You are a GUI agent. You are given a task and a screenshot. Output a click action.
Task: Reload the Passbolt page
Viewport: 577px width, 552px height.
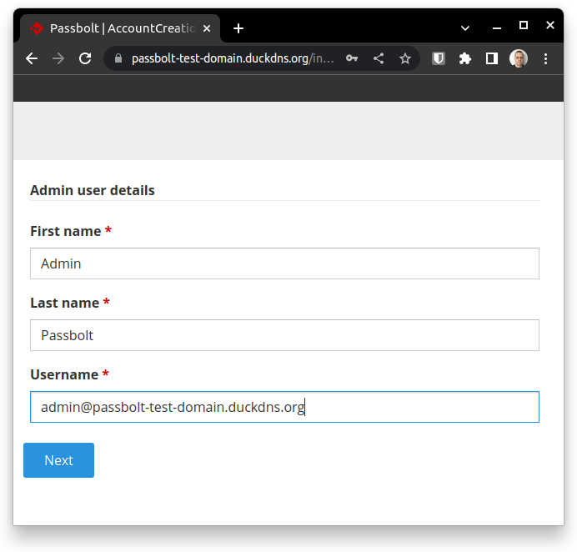tap(85, 58)
